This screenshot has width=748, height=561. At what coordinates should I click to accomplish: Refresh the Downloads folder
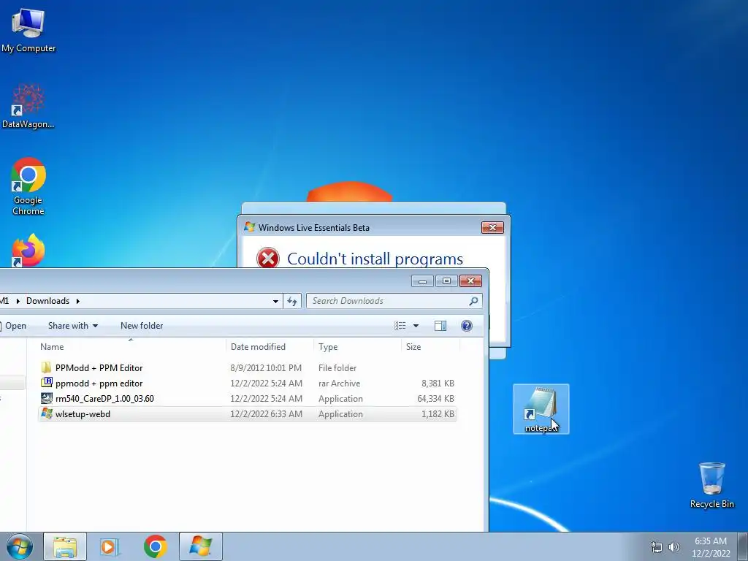point(292,301)
